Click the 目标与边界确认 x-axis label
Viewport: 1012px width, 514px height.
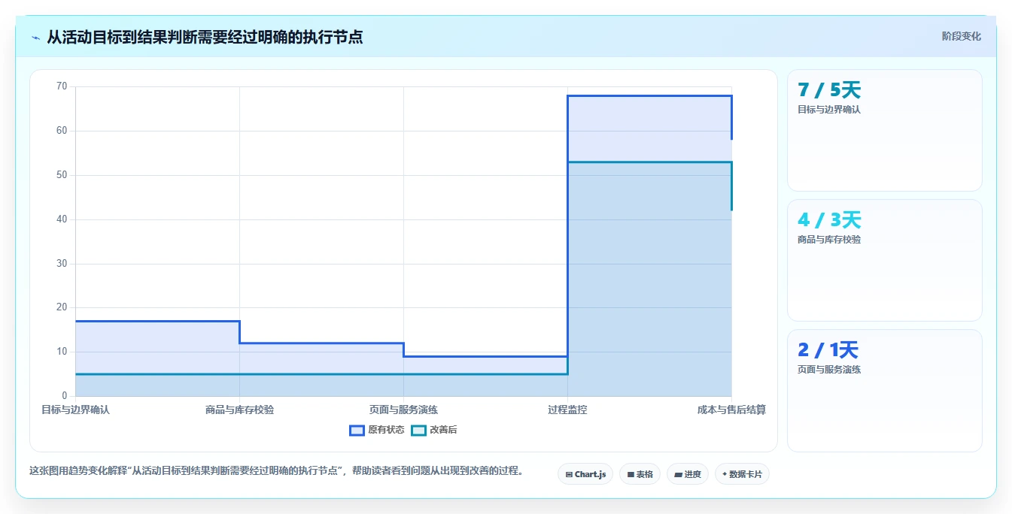[75, 410]
